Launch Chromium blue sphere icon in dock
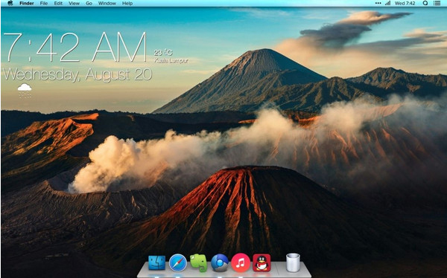Viewport: 447px width, 278px height. tap(220, 262)
